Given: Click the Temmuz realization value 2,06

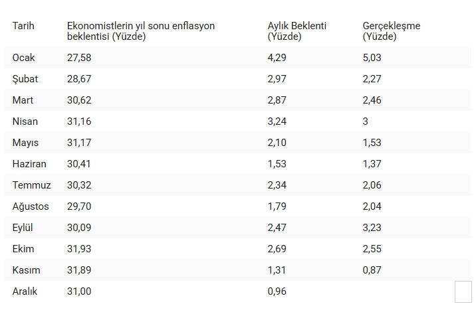Looking at the screenshot, I should (372, 185).
